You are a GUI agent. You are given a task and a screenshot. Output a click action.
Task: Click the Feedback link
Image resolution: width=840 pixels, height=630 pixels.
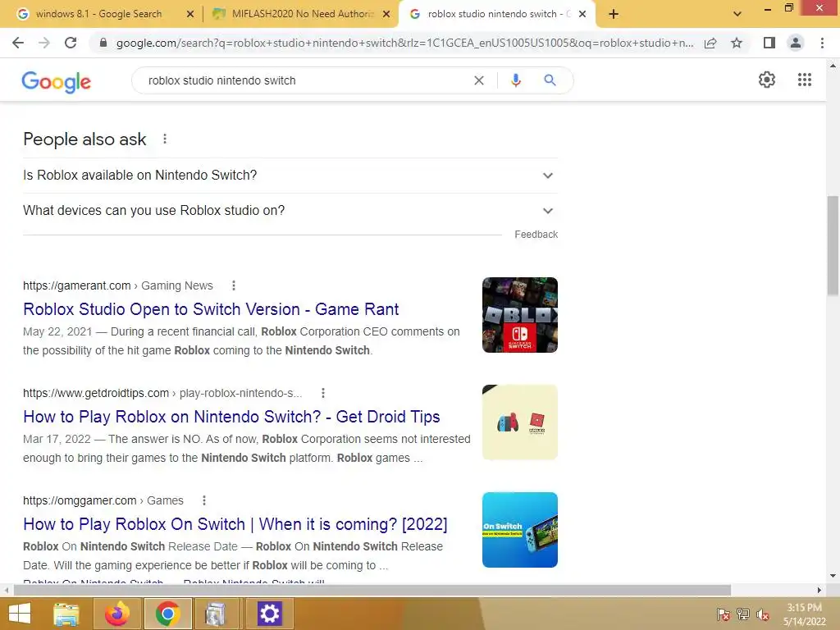click(x=536, y=235)
